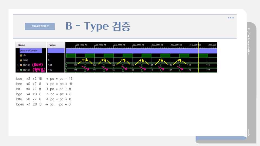This screenshot has height=146, width=260.
Task: Click waveform value 140 in q row
Action: [208, 70]
